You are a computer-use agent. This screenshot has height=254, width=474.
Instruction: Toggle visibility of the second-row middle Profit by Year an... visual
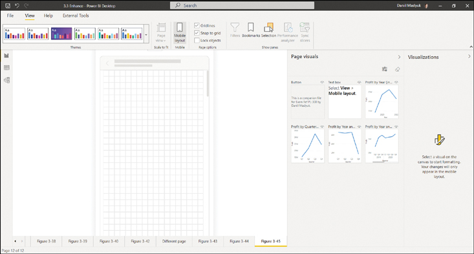(359, 127)
